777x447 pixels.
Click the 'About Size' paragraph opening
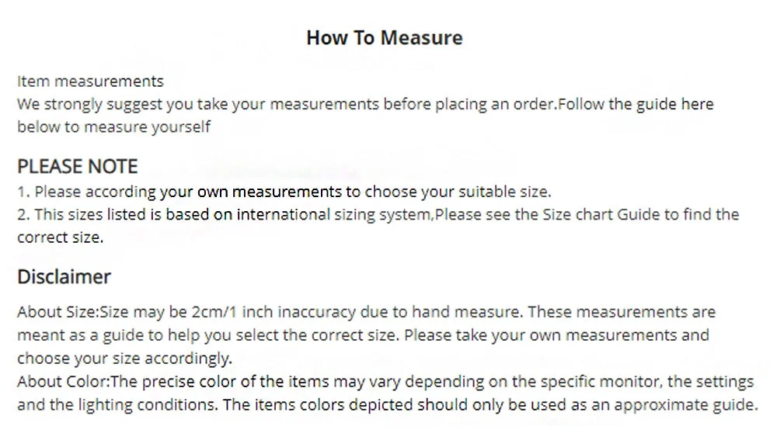[58, 312]
